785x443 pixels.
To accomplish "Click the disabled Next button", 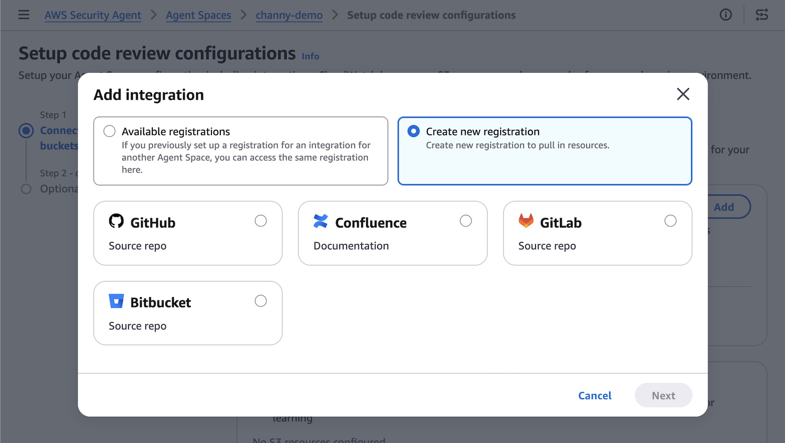I will (x=663, y=395).
